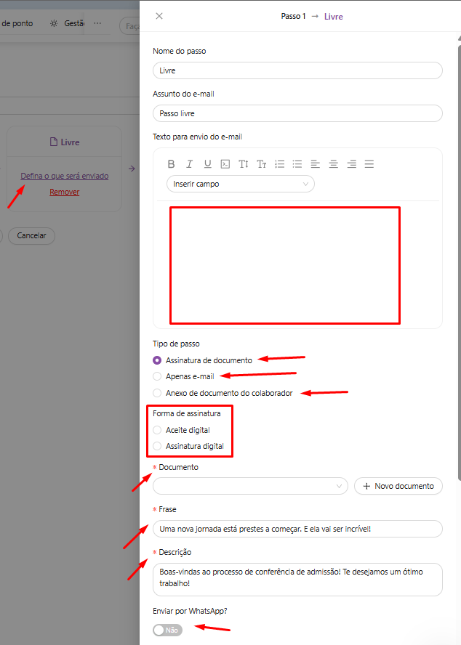The image size is (461, 645).
Task: Choose 'Anexo de documento do colaborador' option
Action: tap(158, 393)
